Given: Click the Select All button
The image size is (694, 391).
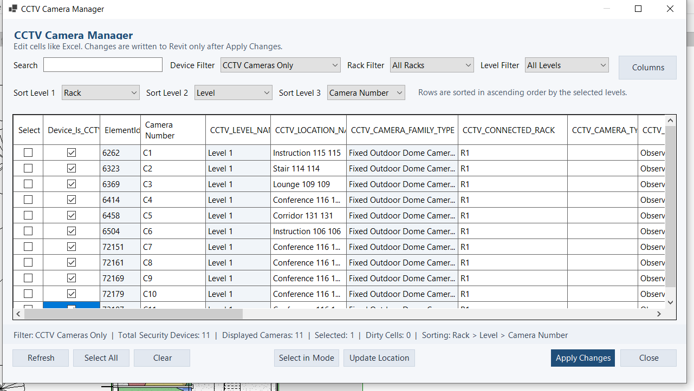Looking at the screenshot, I should pyautogui.click(x=101, y=358).
